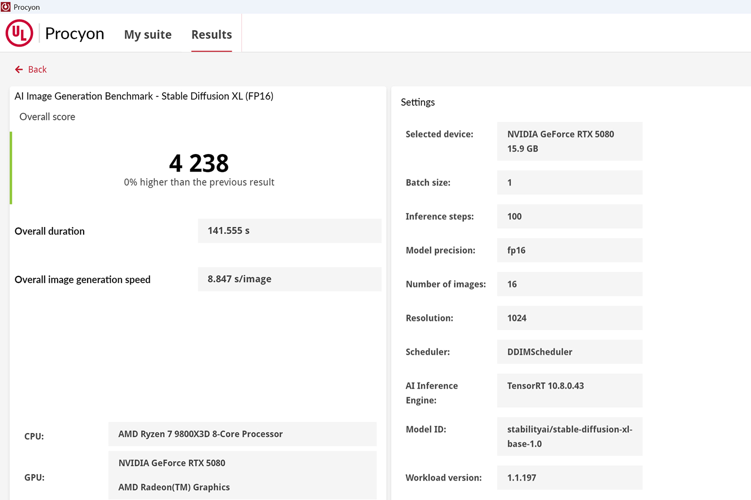
Task: Click the red UL logo
Action: pyautogui.click(x=19, y=33)
